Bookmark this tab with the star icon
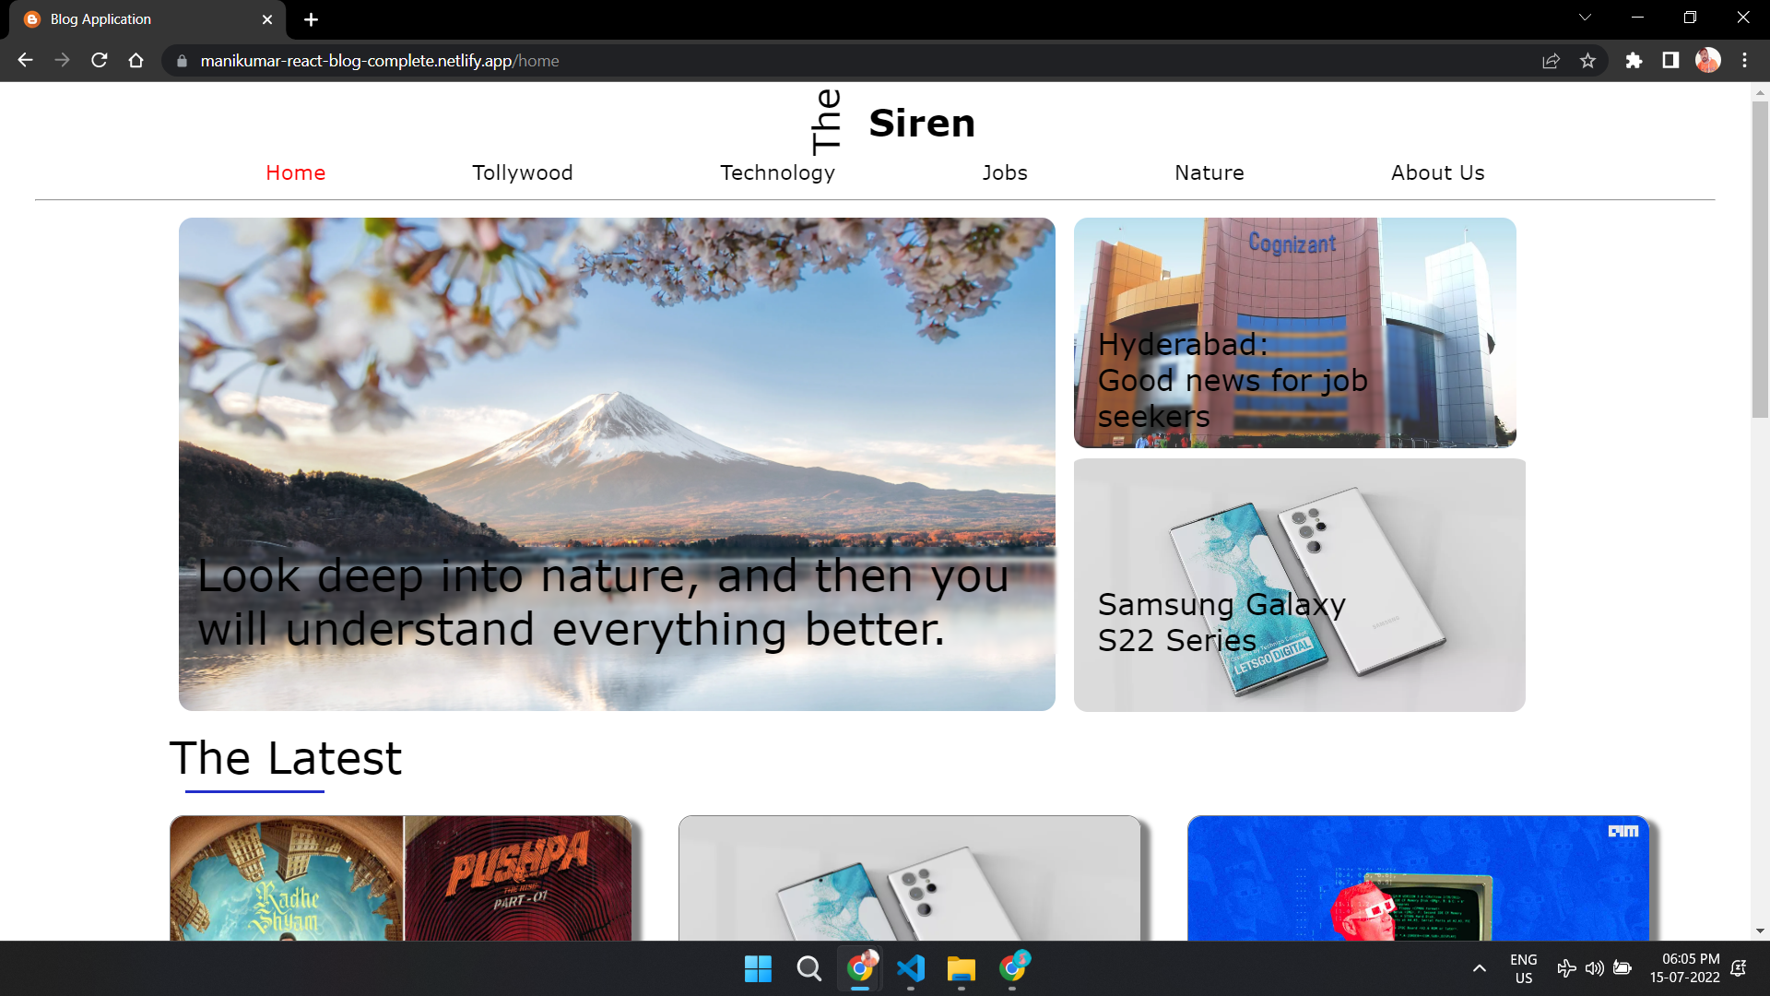Viewport: 1770px width, 996px height. 1587,61
